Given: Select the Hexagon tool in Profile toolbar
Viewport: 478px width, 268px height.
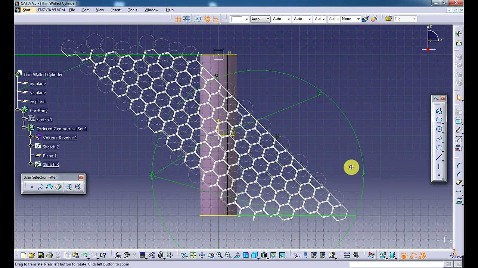Looking at the screenshot, I should pyautogui.click(x=439, y=120).
